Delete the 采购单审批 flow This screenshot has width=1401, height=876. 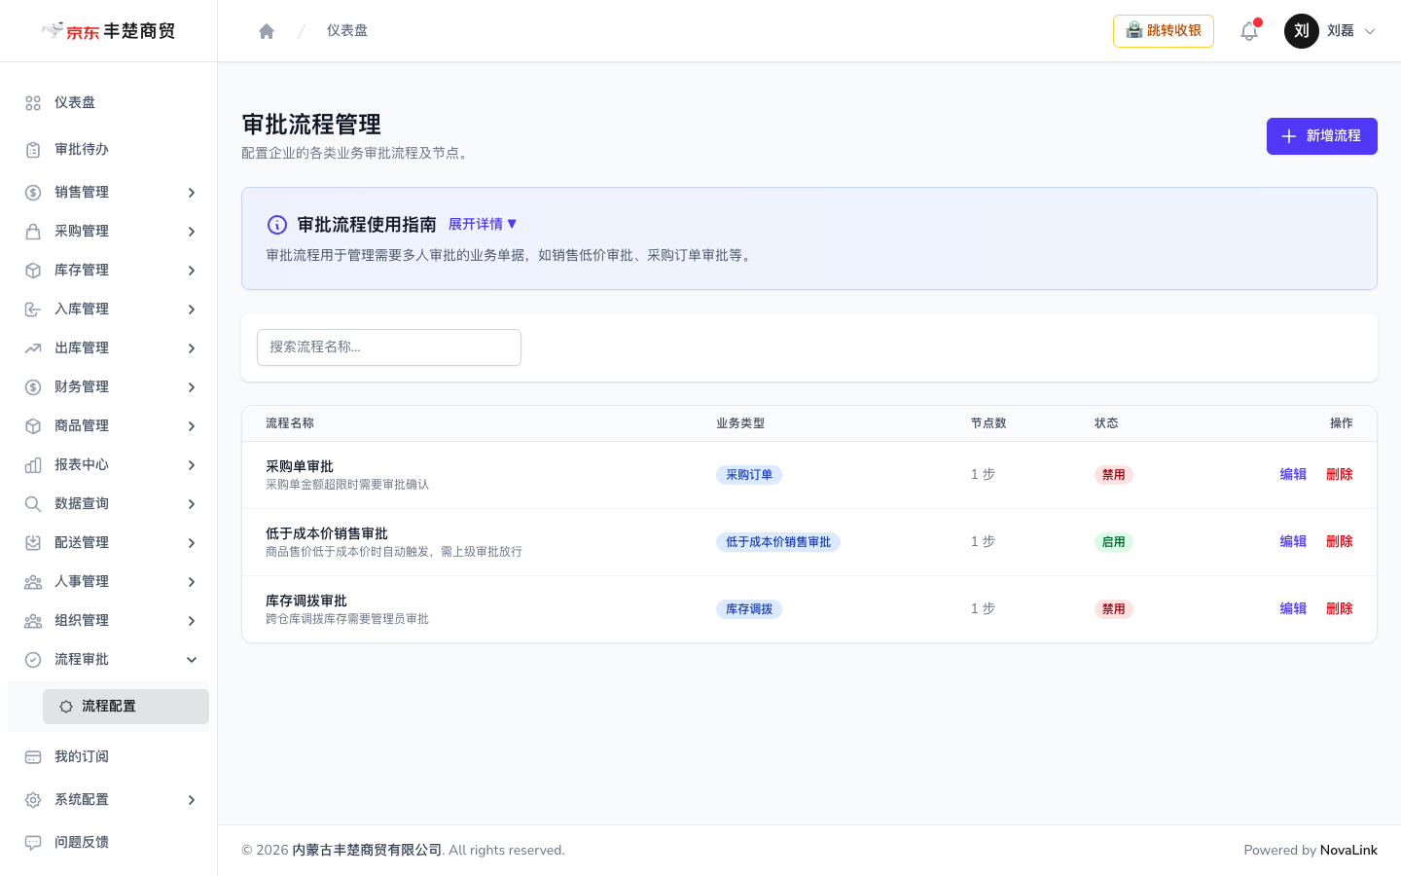click(1340, 474)
